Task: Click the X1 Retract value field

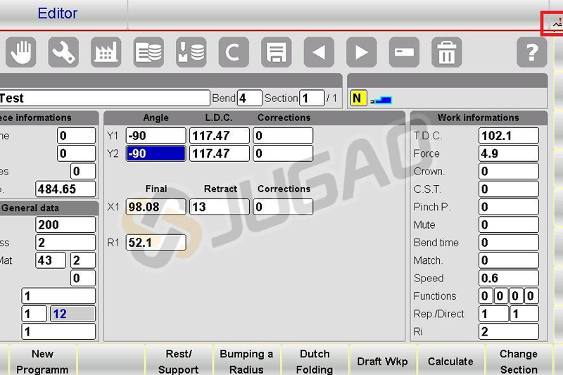Action: (x=220, y=207)
